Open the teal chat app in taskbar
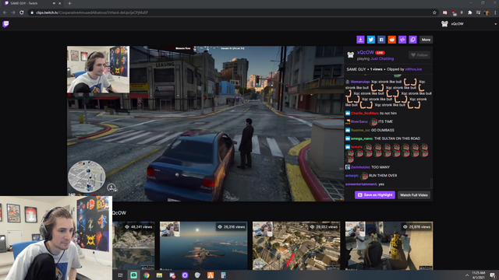The width and height of the screenshot is (499, 280). coord(133,275)
